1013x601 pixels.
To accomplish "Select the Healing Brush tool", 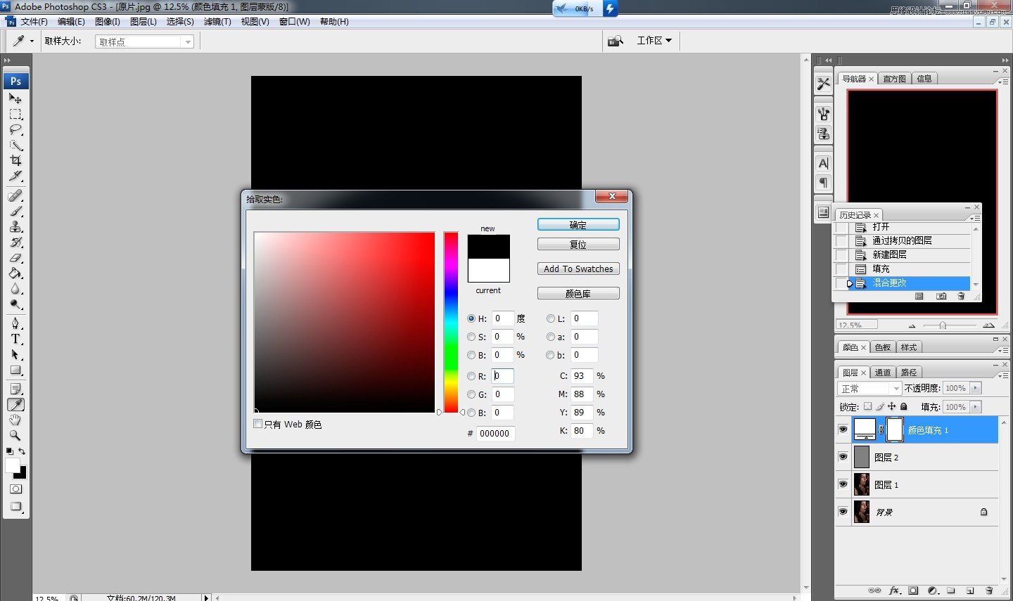I will [x=15, y=195].
